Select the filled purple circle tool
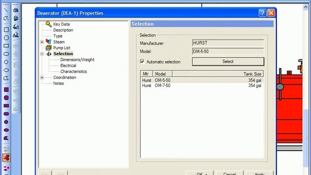Viewport: 311px width, 175px height. click(6, 122)
